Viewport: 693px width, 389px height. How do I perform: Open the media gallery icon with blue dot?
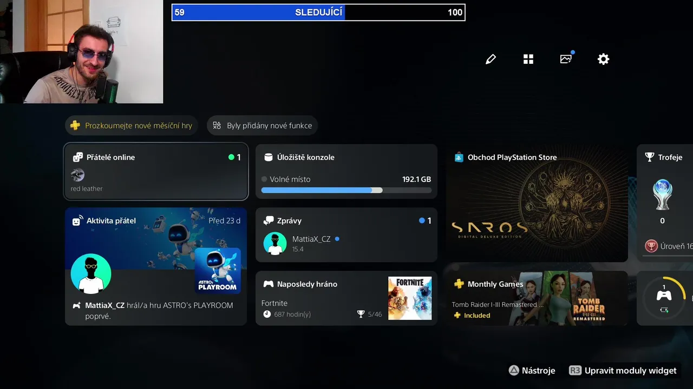pos(566,58)
